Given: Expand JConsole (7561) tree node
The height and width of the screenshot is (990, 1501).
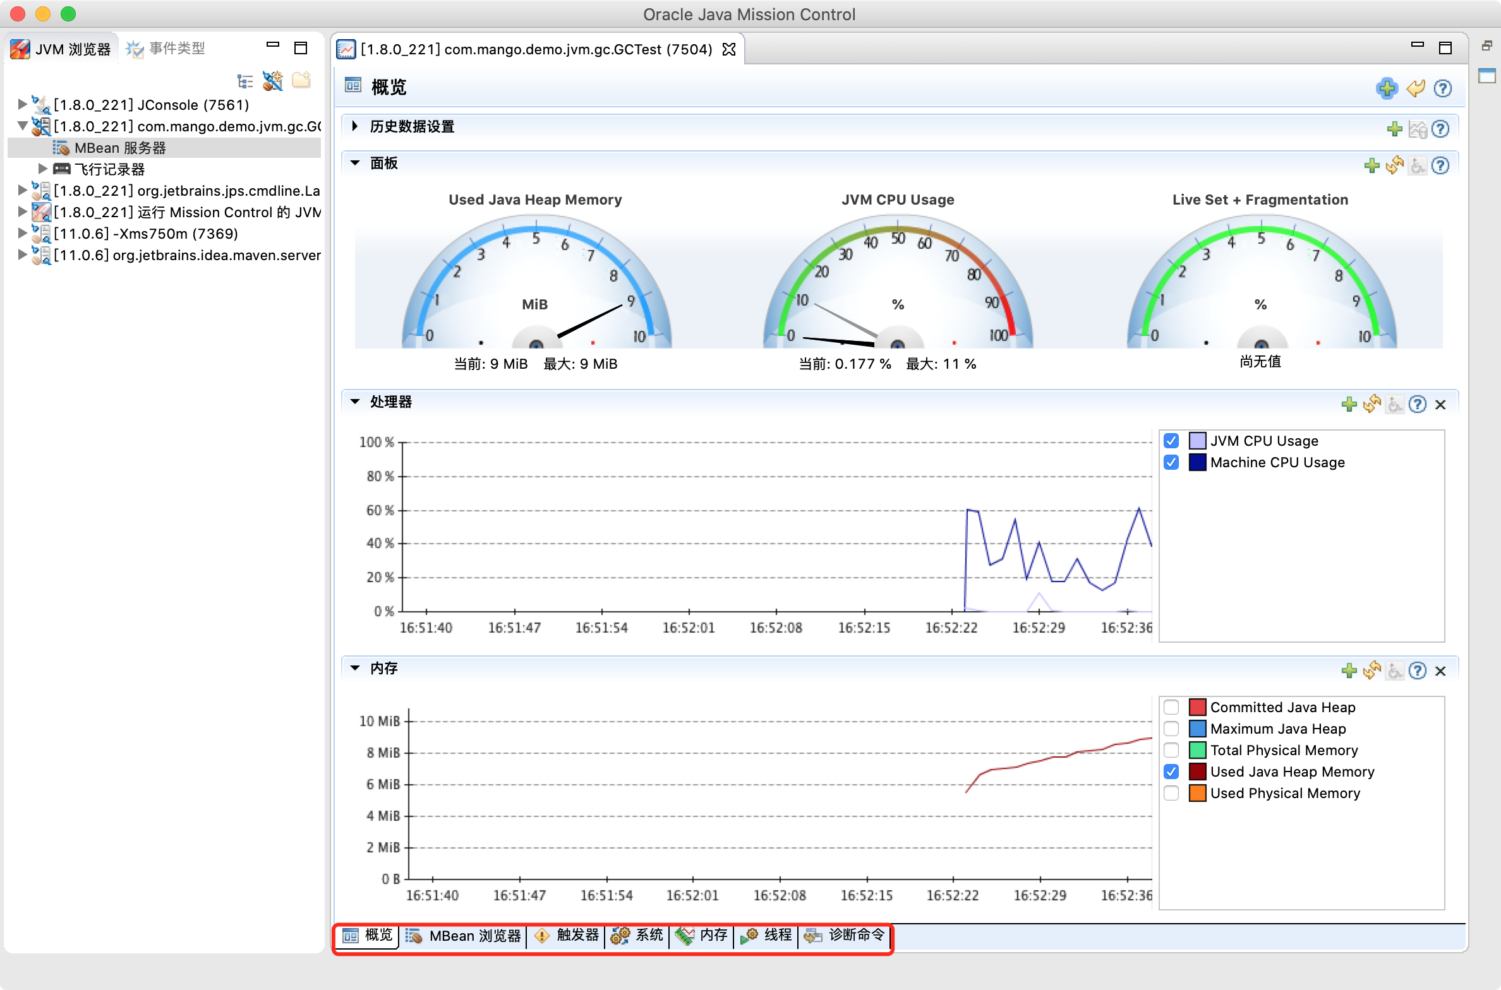Looking at the screenshot, I should point(22,104).
